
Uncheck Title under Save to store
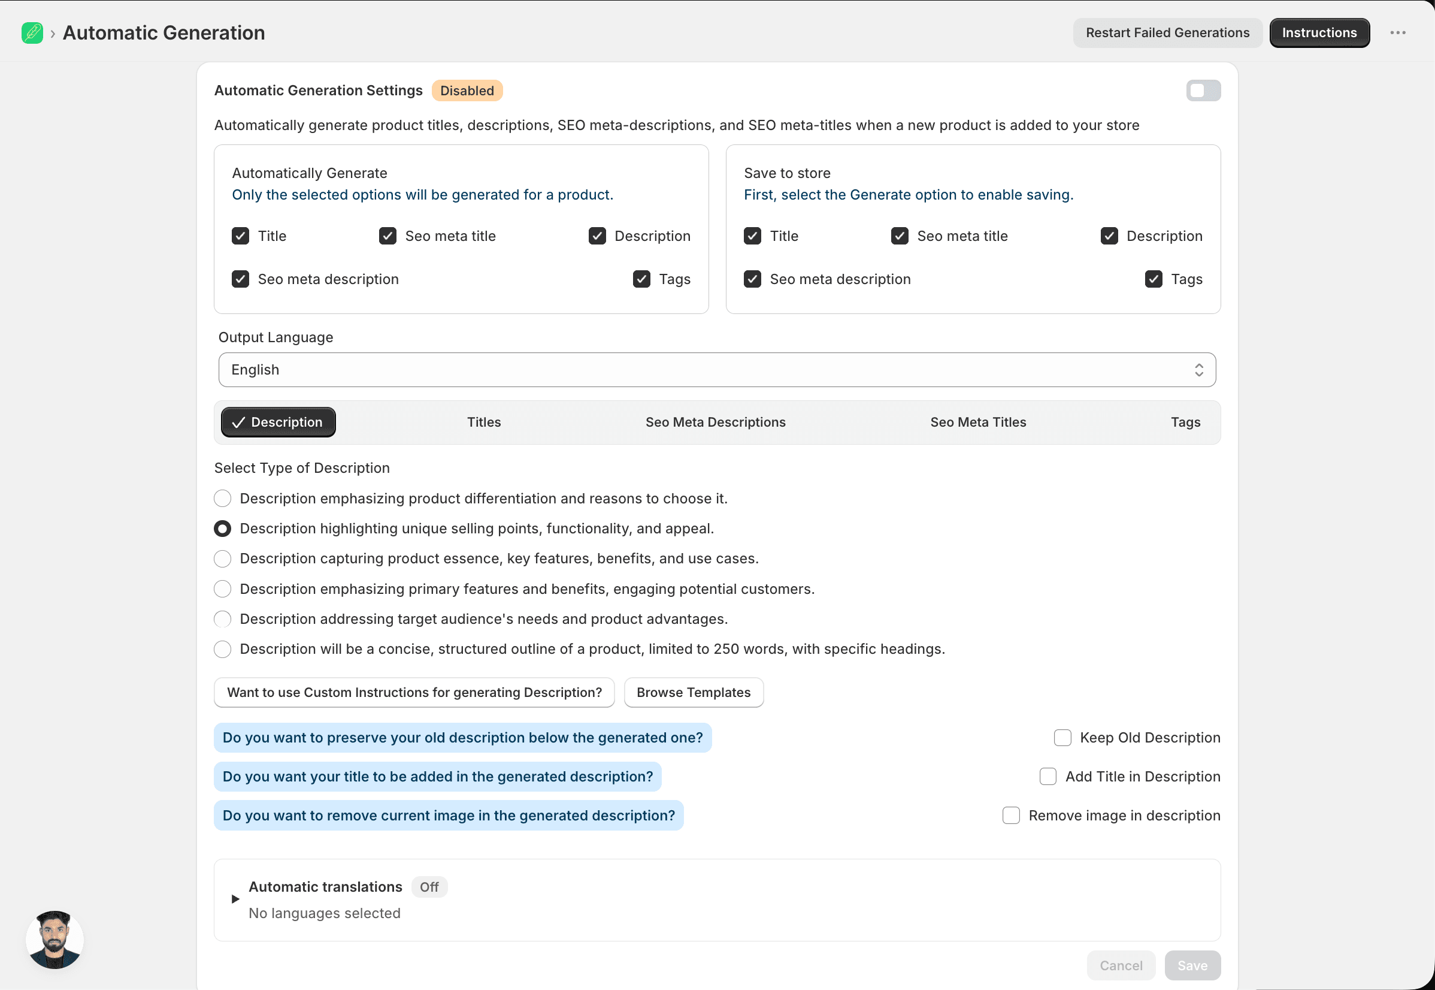pyautogui.click(x=752, y=236)
